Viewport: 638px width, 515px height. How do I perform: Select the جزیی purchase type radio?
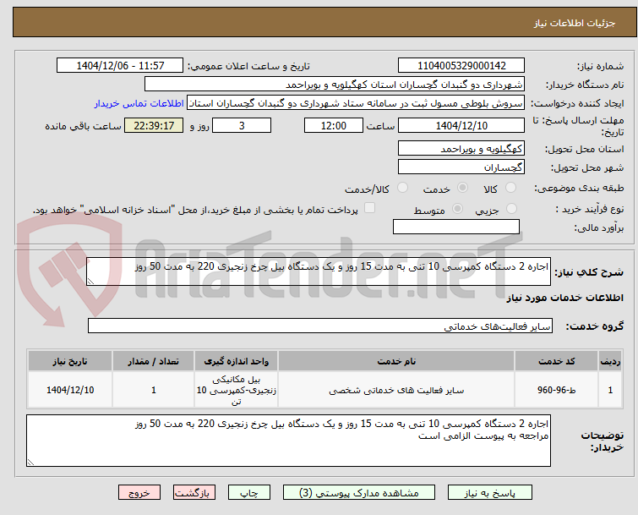(511, 208)
